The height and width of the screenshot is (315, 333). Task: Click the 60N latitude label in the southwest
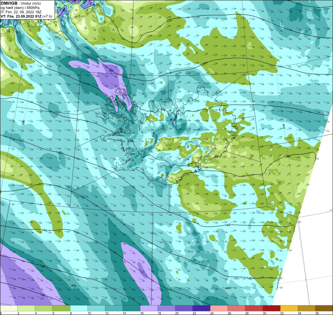point(74,286)
